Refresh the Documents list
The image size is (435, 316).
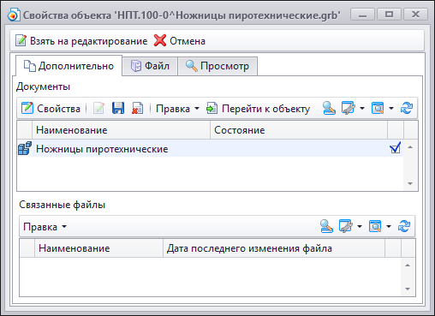407,109
